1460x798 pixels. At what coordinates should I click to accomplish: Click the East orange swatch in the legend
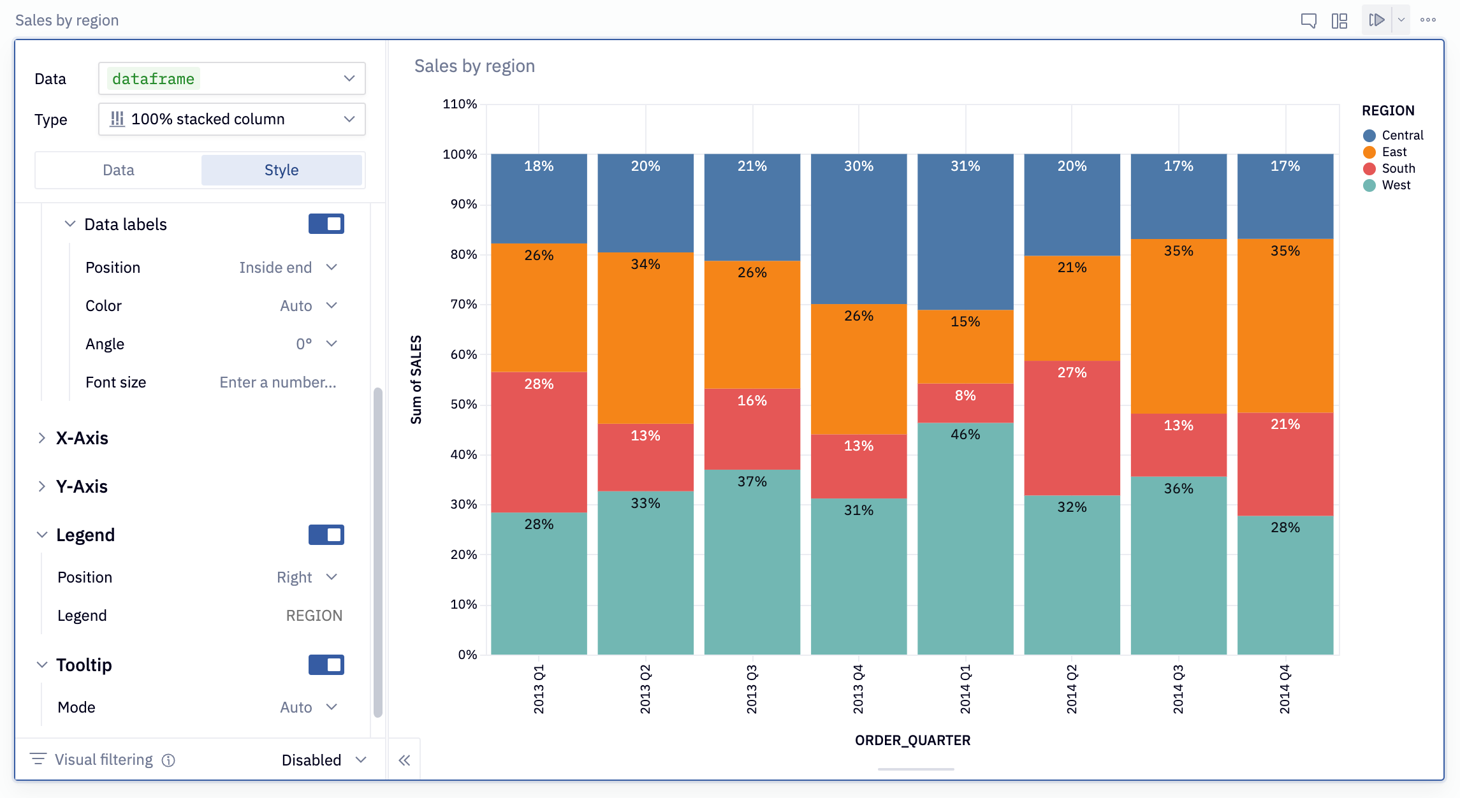(x=1368, y=152)
